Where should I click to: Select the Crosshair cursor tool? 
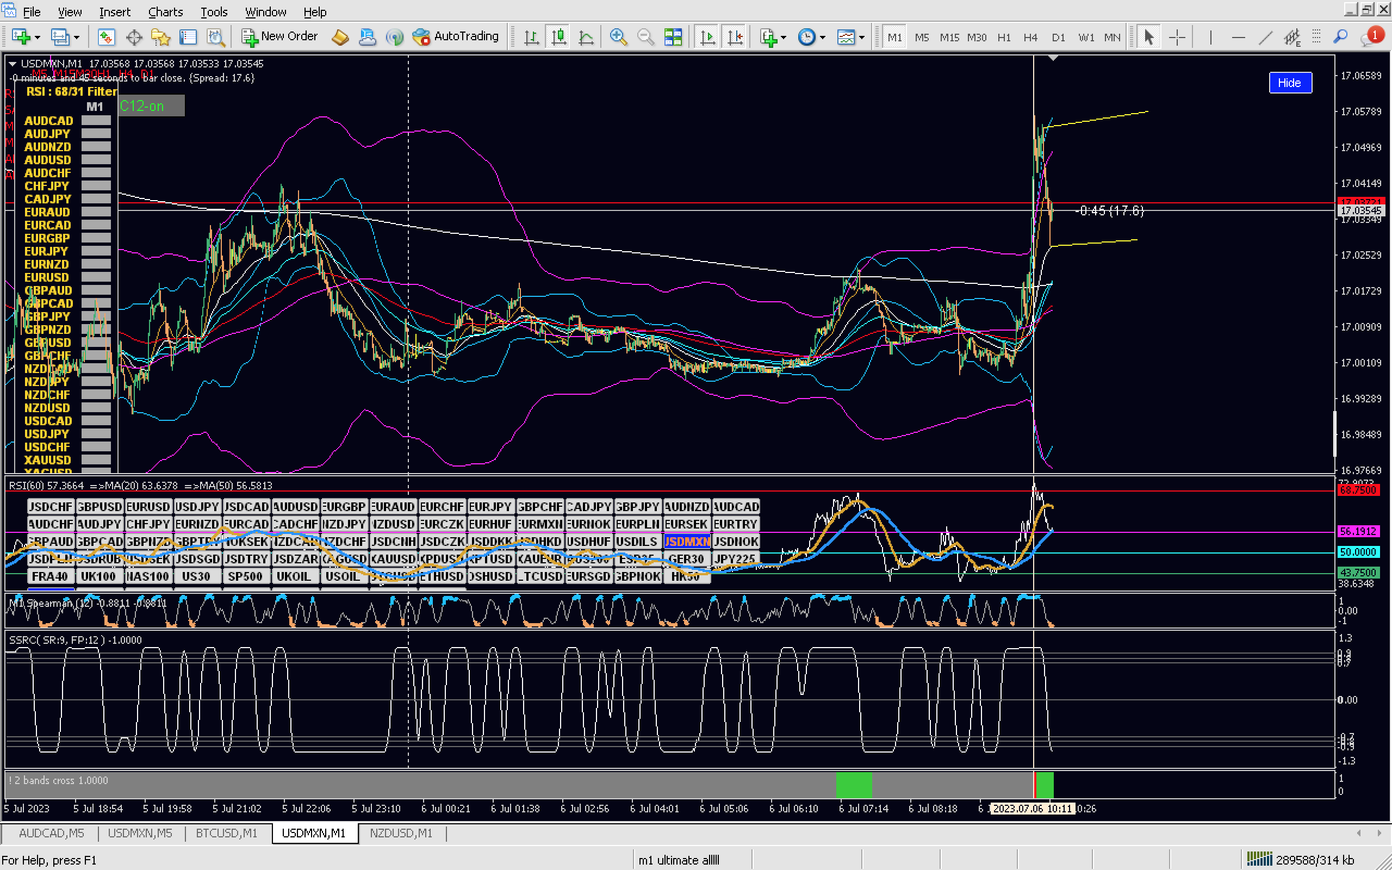pos(1177,38)
